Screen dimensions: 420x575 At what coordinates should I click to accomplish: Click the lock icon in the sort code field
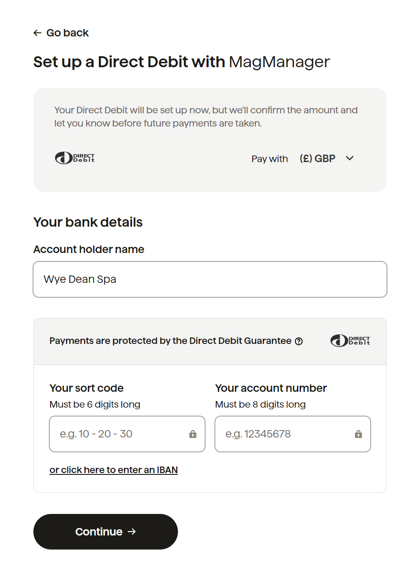click(193, 434)
